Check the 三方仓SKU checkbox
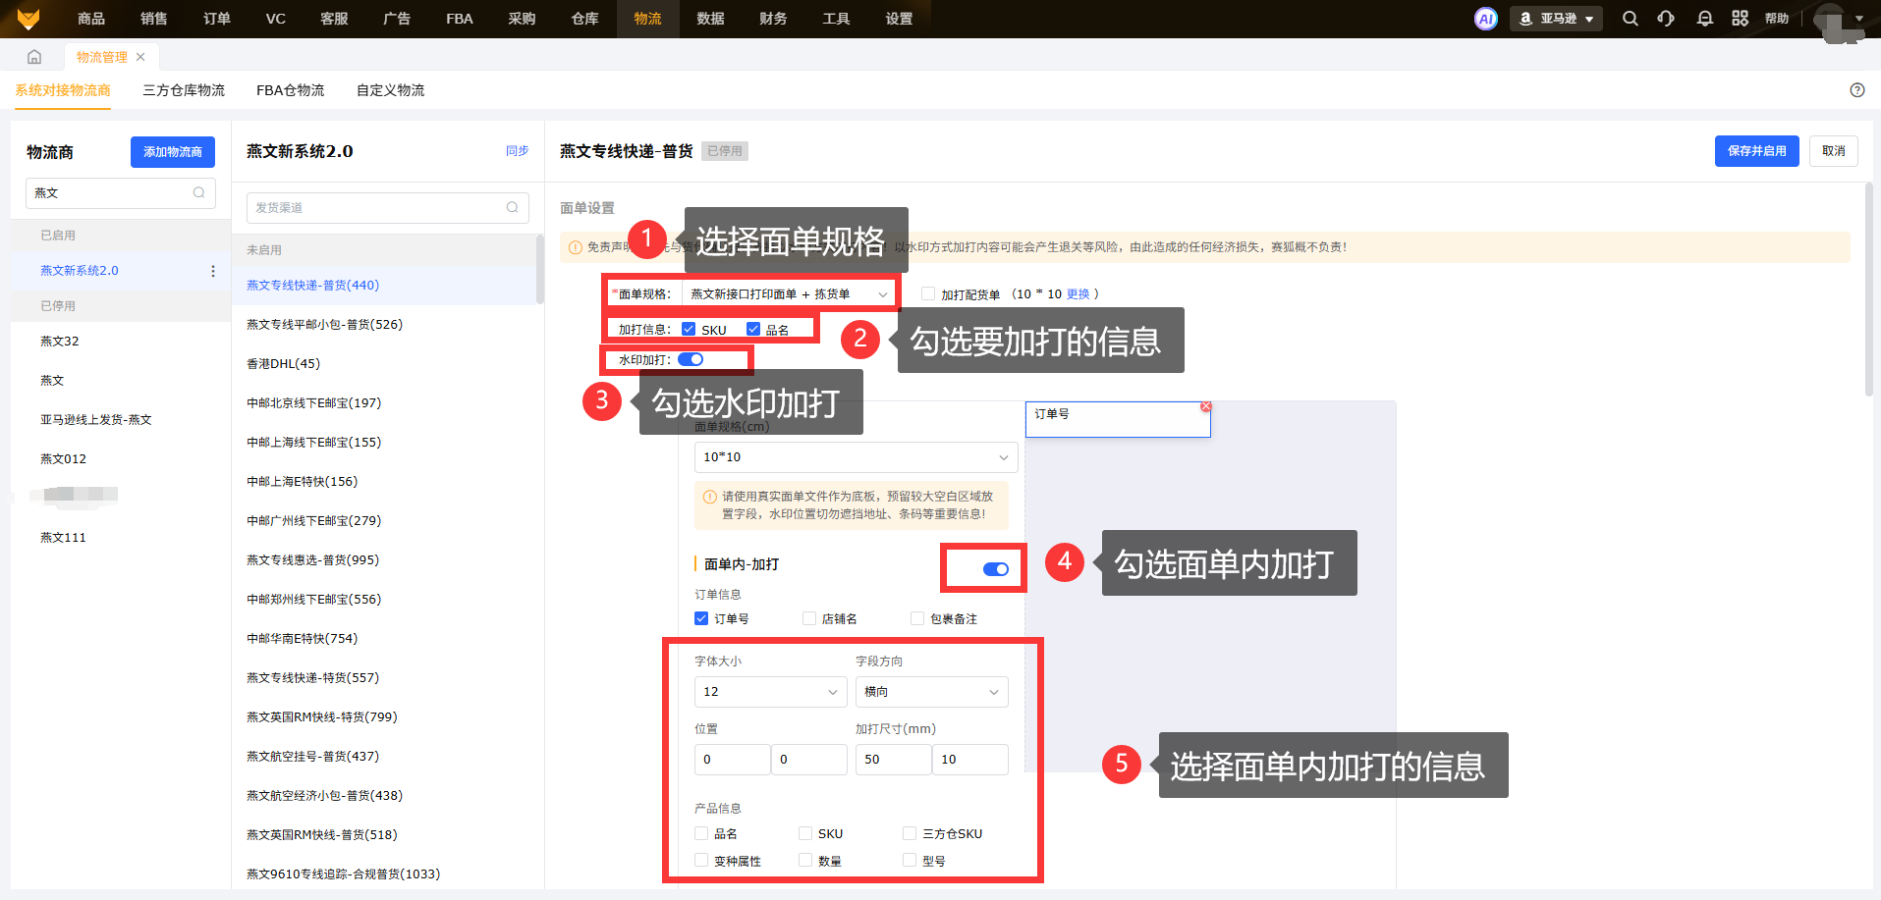 click(910, 833)
